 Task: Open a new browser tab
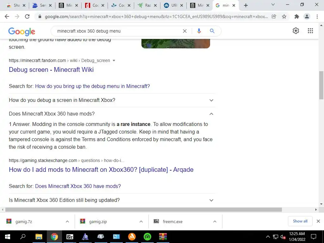click(246, 5)
